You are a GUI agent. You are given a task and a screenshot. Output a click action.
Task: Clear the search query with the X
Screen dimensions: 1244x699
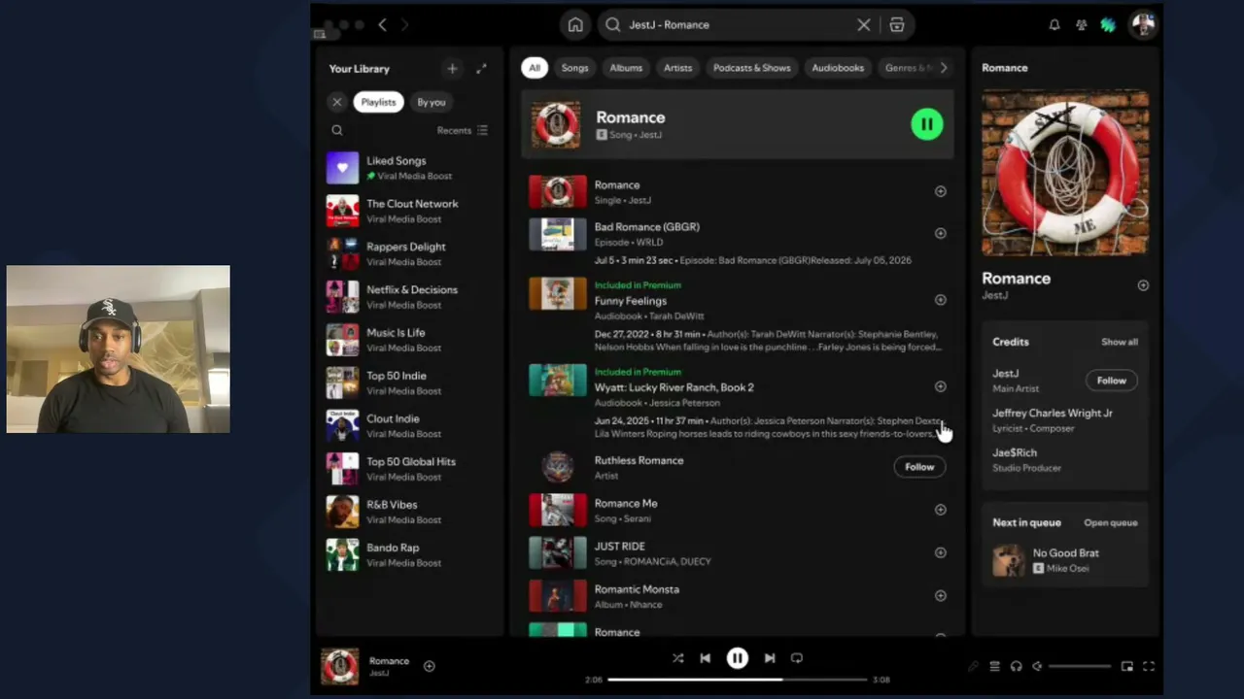(x=863, y=25)
